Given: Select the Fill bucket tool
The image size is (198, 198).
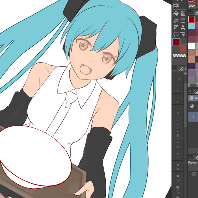Looking at the screenshot, I should coord(176,13).
